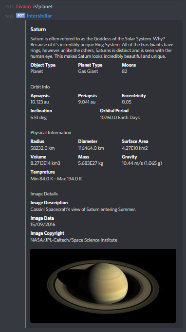Click the Gas Giant planet type value
Viewport: 186px width, 332px height.
[x=88, y=71]
